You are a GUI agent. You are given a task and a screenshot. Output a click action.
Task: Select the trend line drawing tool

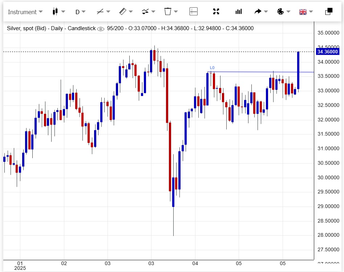point(100,12)
